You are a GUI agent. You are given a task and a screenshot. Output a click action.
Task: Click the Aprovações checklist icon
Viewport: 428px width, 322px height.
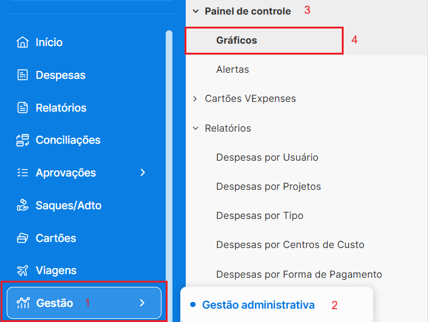(23, 173)
